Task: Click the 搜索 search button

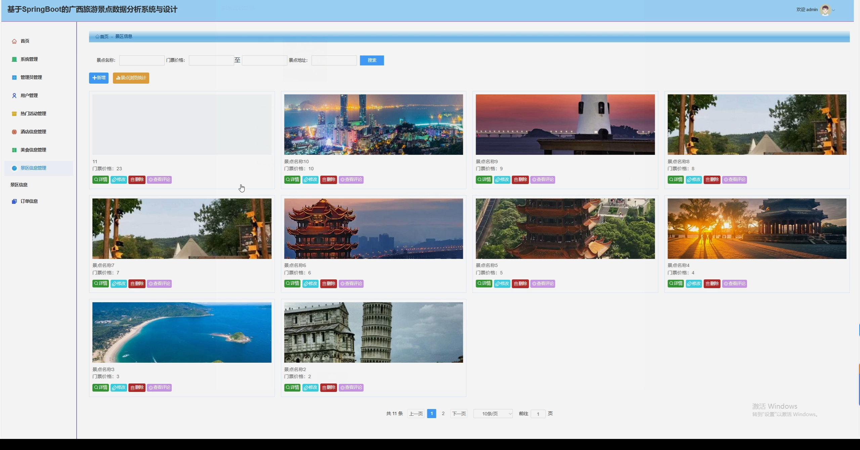Action: (372, 60)
